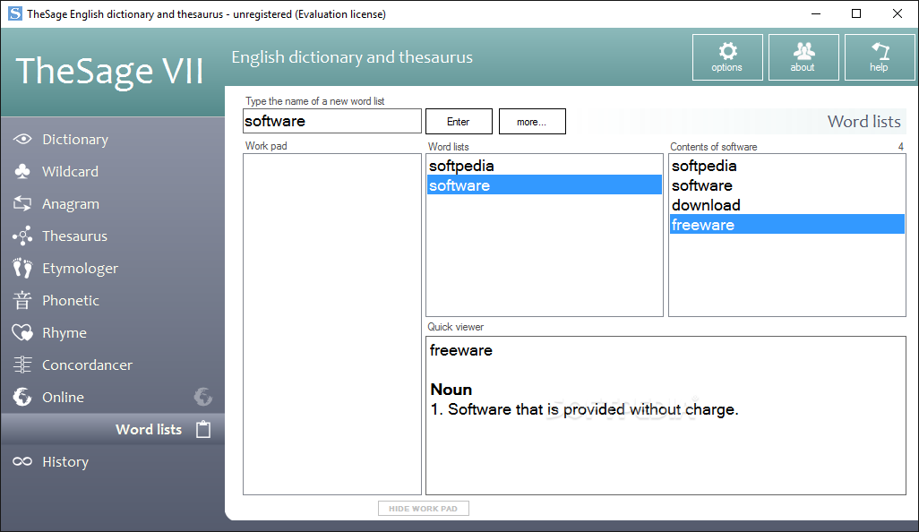Click the definition 'Software that is provided without charge'
This screenshot has height=532, width=919.
tap(593, 409)
